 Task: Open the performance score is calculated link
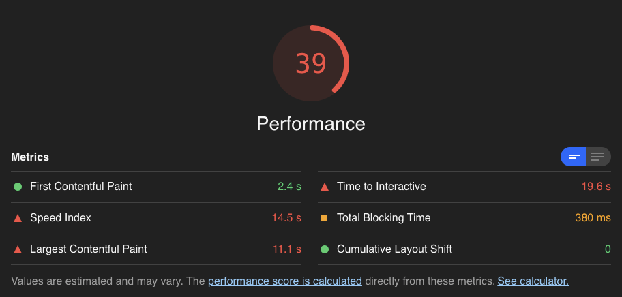[285, 281]
